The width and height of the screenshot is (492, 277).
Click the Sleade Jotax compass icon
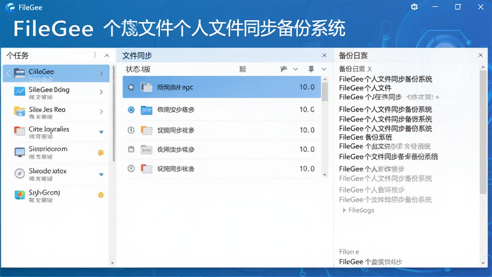19,173
